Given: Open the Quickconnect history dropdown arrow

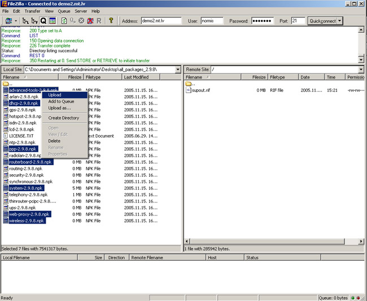Looking at the screenshot, I should [x=339, y=21].
